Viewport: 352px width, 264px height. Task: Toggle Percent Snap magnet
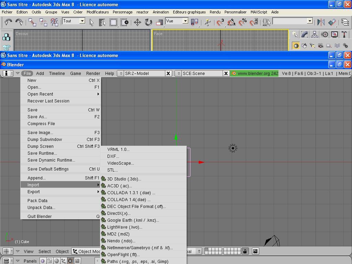243,22
